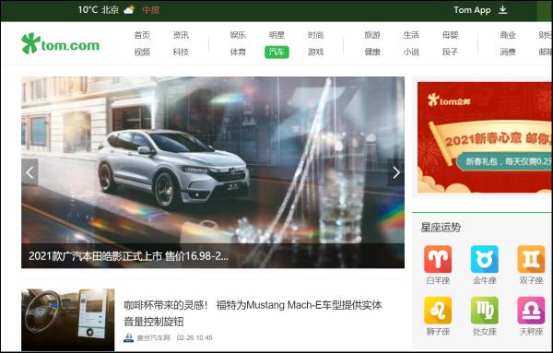Select the 汽车 navigation tab
553x353 pixels.
(276, 53)
